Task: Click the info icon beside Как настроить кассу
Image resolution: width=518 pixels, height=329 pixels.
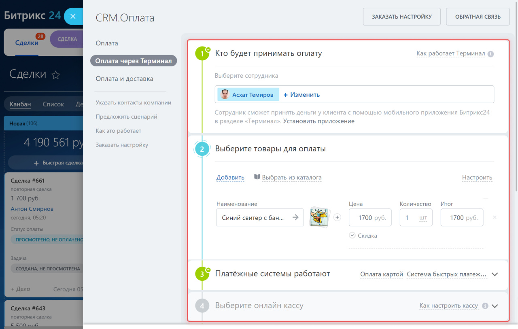Action: click(485, 306)
